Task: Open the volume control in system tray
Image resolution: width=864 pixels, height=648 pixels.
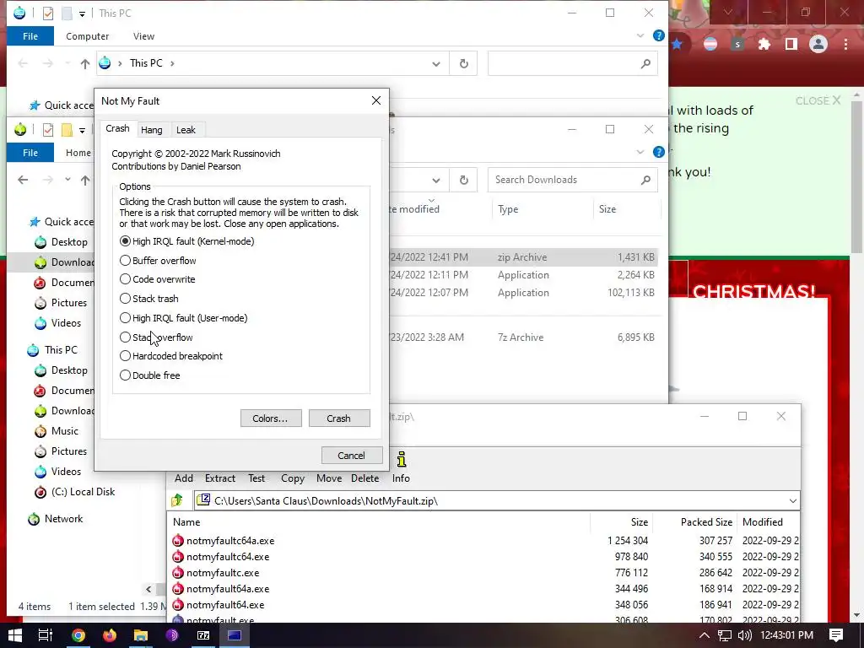Action: click(744, 635)
